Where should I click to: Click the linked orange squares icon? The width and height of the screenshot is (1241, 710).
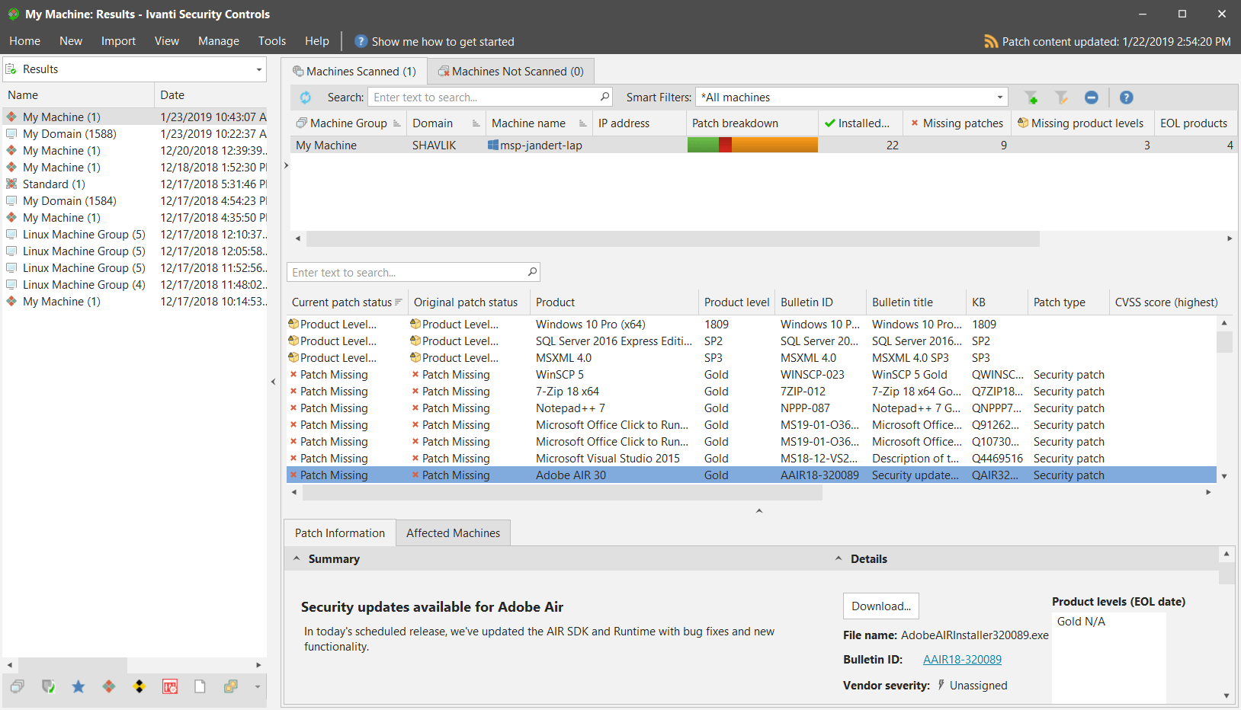click(231, 686)
